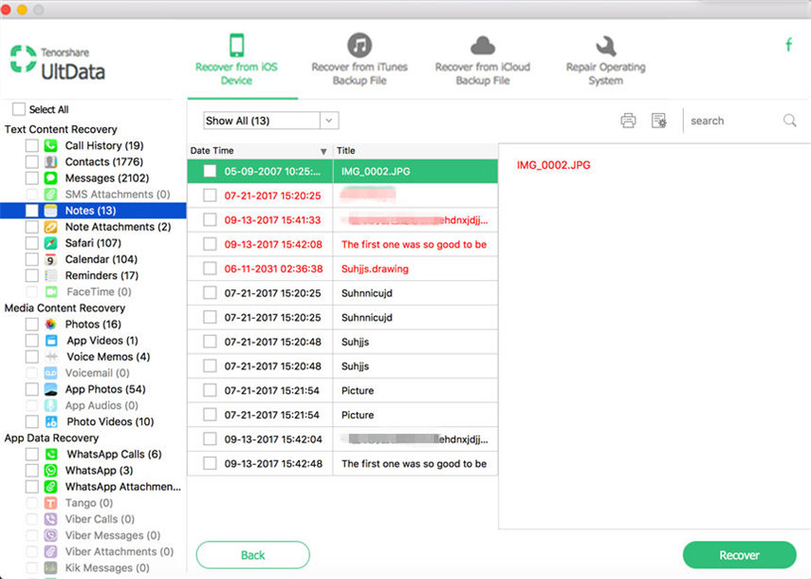Click the Voice Memos waveform icon
Image resolution: width=811 pixels, height=579 pixels.
(50, 357)
